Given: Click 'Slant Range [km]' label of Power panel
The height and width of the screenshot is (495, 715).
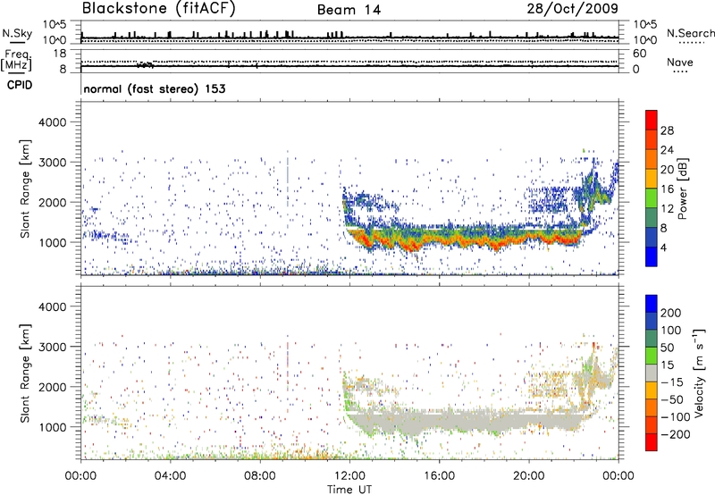Looking at the screenshot, I should (x=25, y=189).
